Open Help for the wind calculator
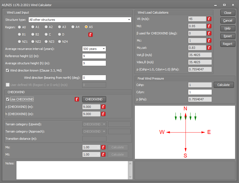The image size is (239, 183). click(x=228, y=28)
